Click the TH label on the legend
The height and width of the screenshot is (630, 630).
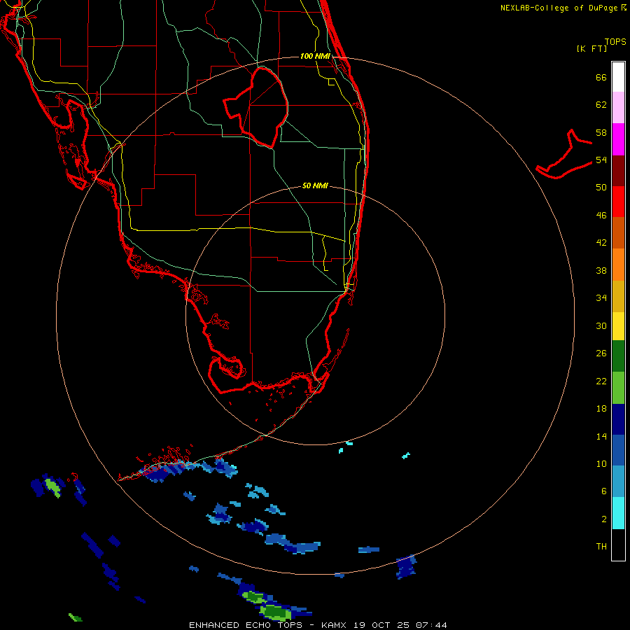pyautogui.click(x=601, y=547)
